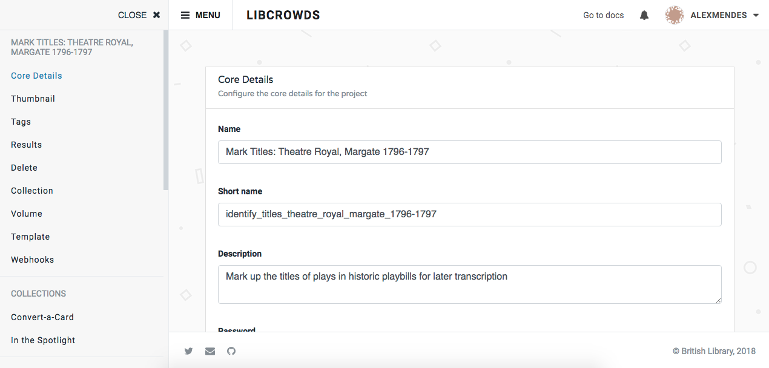The image size is (769, 368).
Task: Open the GitHub icon in footer
Action: point(231,351)
